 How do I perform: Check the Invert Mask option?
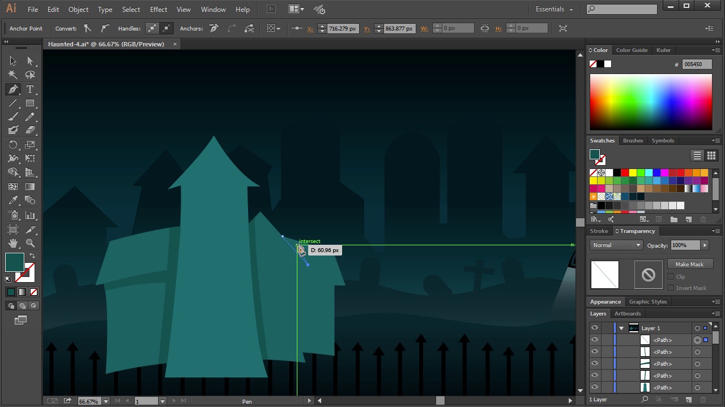coord(671,288)
